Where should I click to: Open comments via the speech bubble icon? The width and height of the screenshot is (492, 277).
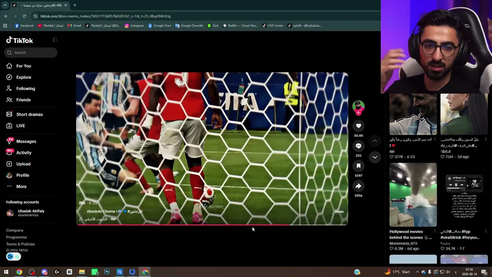(x=358, y=146)
